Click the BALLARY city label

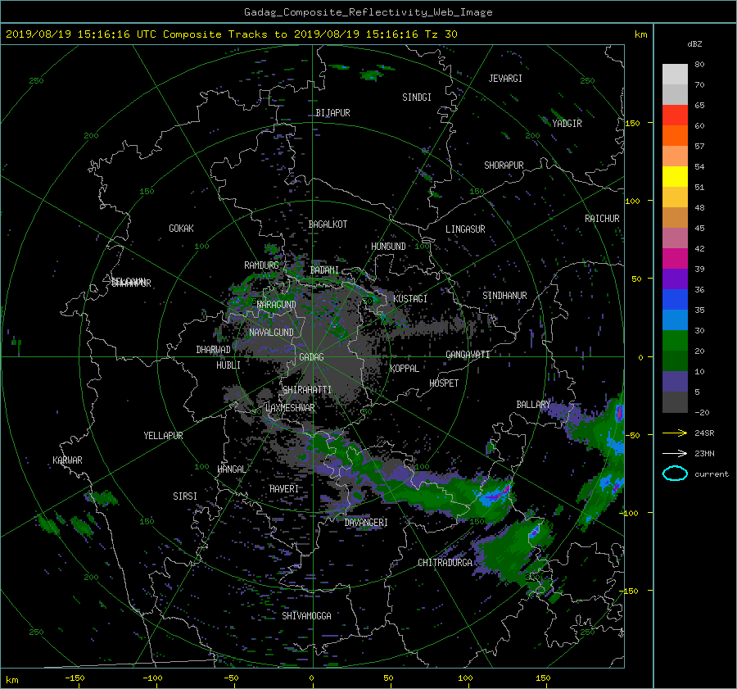pos(533,405)
